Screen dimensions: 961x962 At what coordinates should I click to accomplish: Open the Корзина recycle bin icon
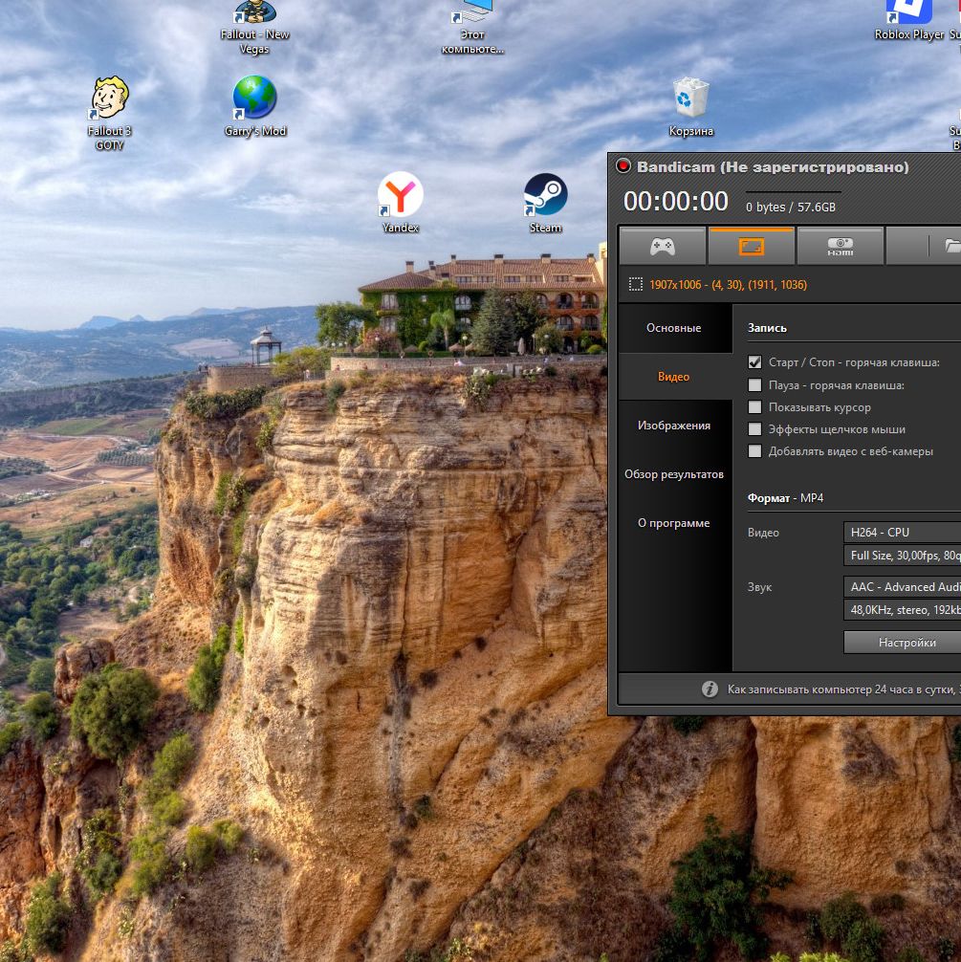pyautogui.click(x=691, y=107)
